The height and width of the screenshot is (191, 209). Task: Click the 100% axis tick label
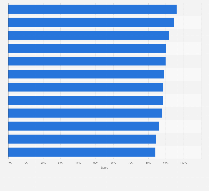(183, 162)
